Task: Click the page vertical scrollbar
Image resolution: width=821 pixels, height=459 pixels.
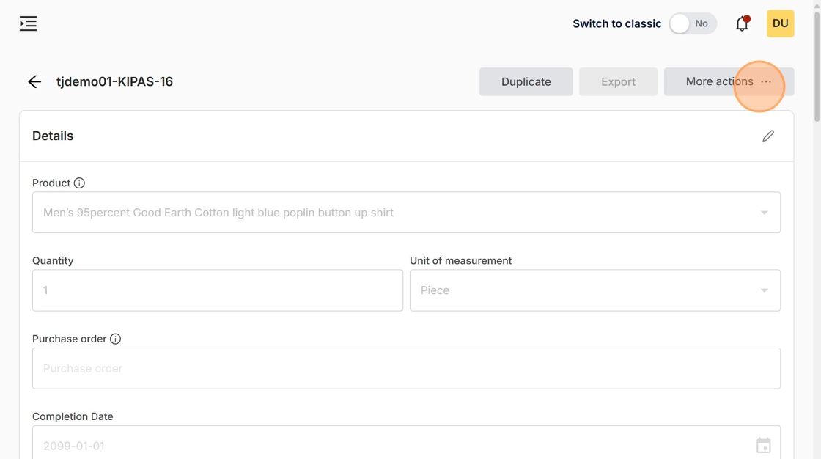Action: click(x=817, y=66)
